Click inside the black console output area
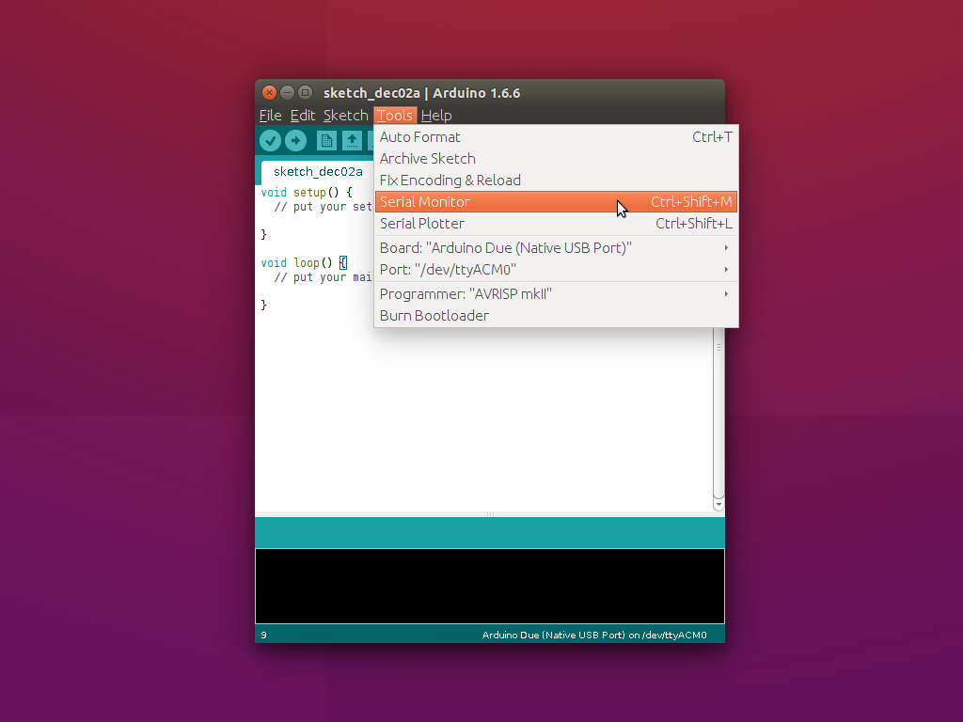Viewport: 963px width, 722px height. (489, 586)
